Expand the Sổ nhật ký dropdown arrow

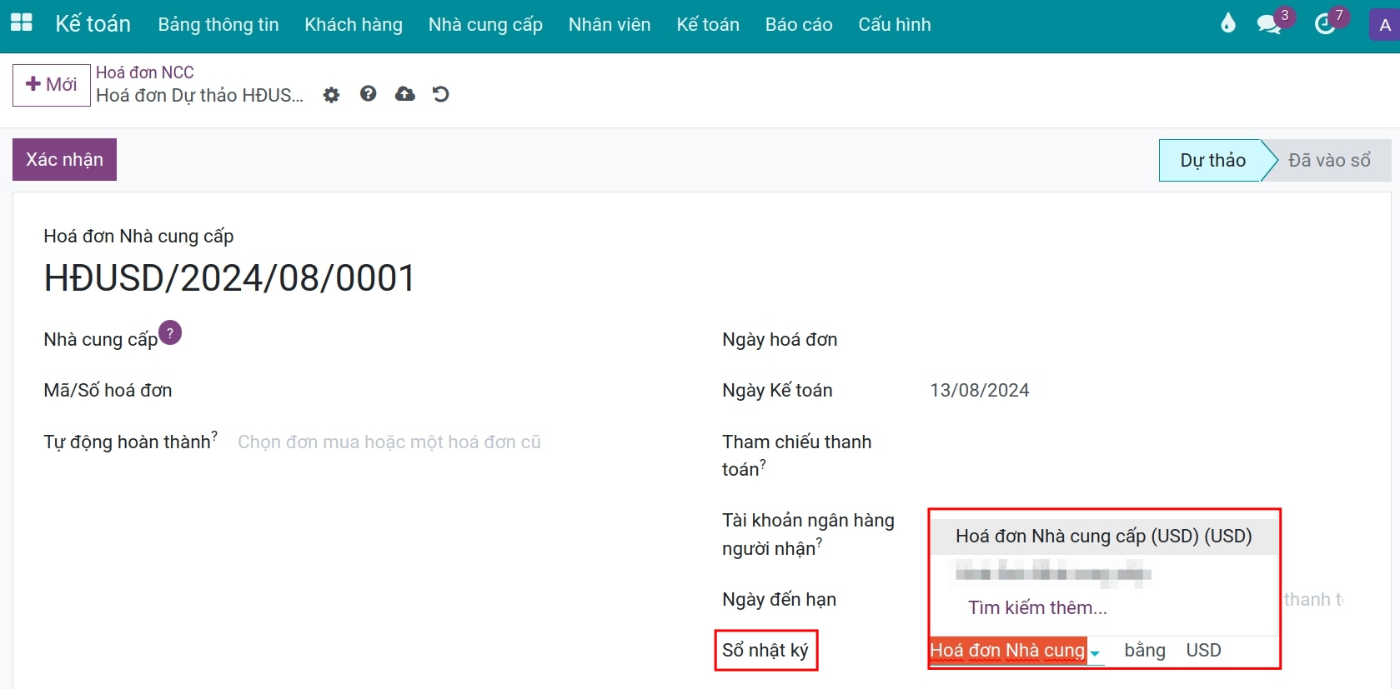point(1095,653)
